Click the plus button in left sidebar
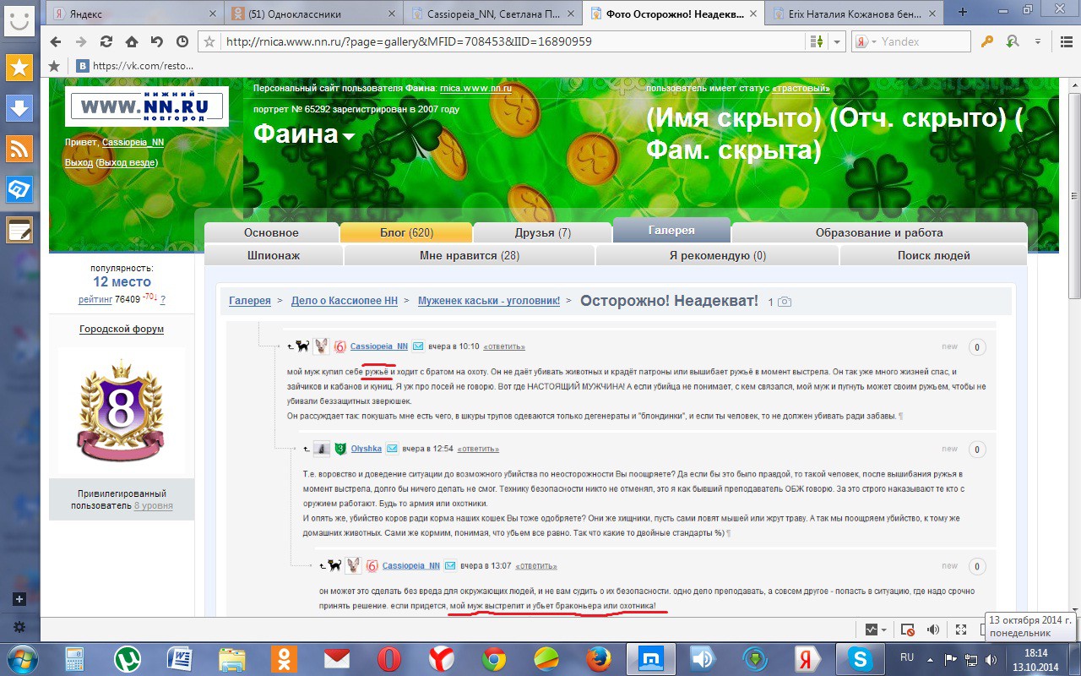This screenshot has width=1081, height=676. coord(19,599)
